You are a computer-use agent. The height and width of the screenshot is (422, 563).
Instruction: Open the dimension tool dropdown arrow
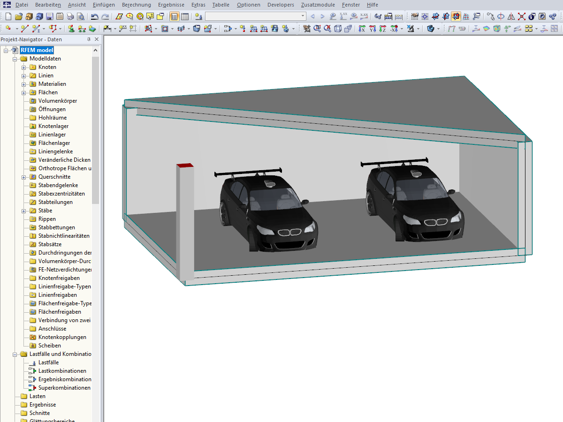tap(114, 29)
